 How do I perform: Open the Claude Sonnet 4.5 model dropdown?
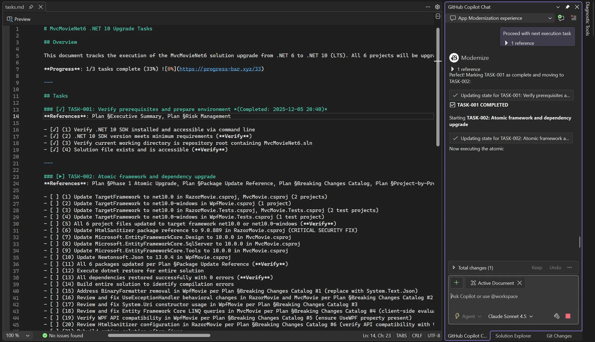(510, 316)
